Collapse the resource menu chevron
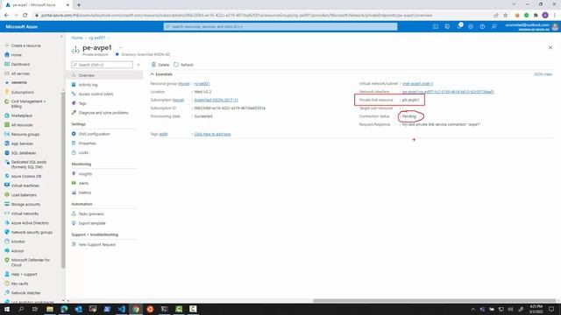 click(138, 65)
